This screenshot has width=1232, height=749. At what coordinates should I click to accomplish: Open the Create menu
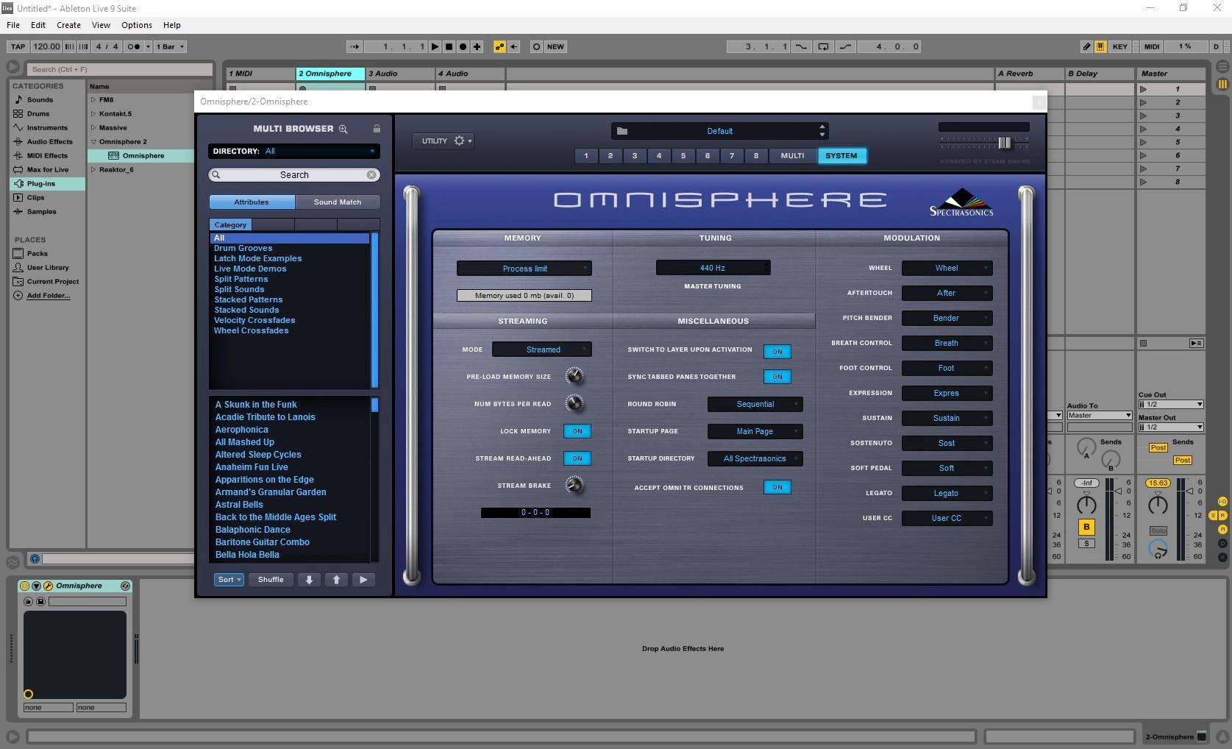(x=68, y=25)
